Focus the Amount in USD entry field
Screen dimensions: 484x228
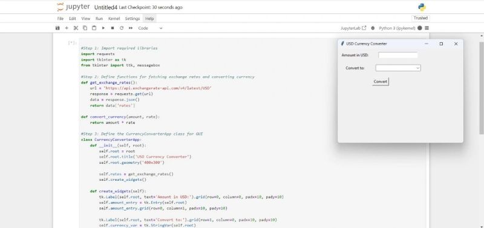tap(398, 55)
